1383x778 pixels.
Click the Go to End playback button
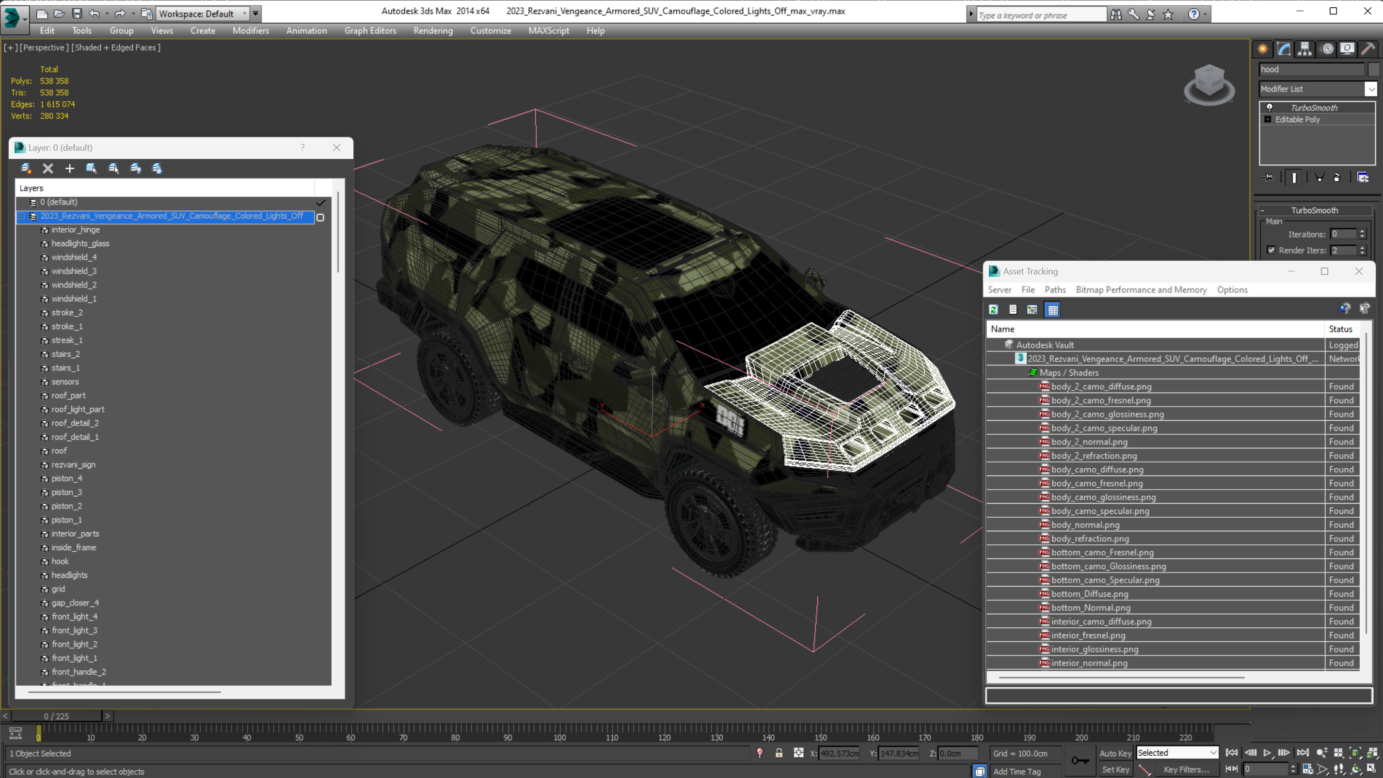(1302, 752)
